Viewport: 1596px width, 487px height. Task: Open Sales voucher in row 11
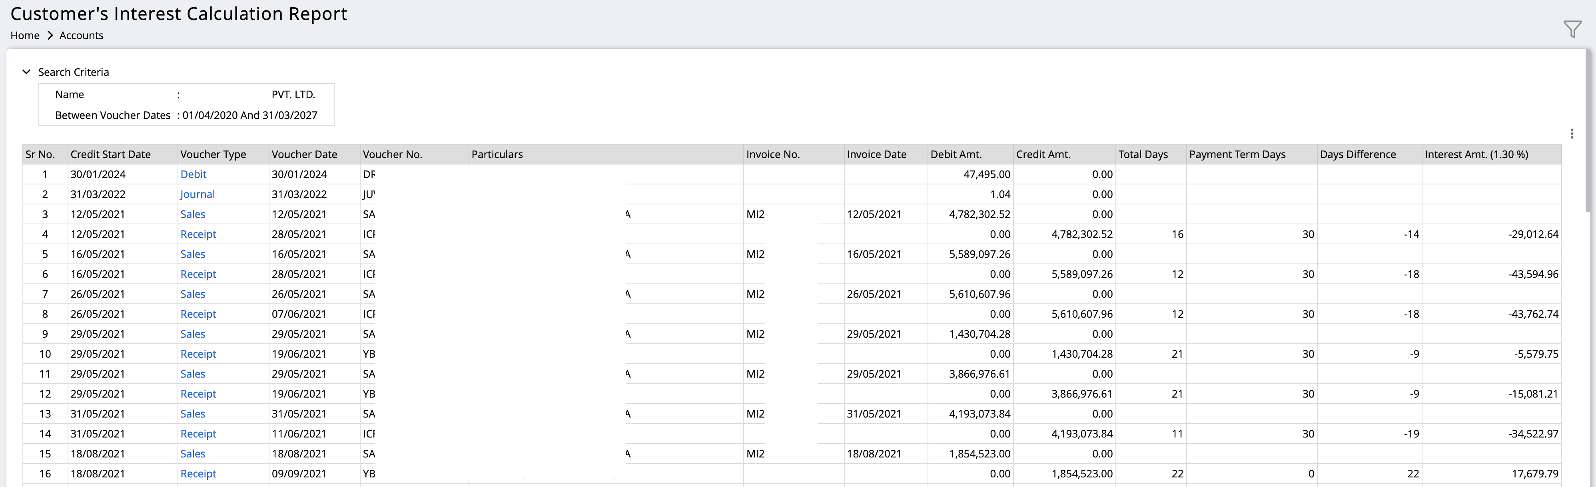(193, 374)
